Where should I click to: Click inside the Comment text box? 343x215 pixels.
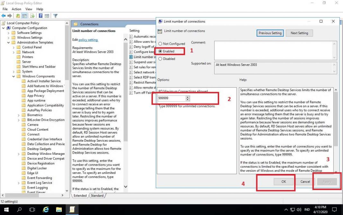tap(274, 51)
